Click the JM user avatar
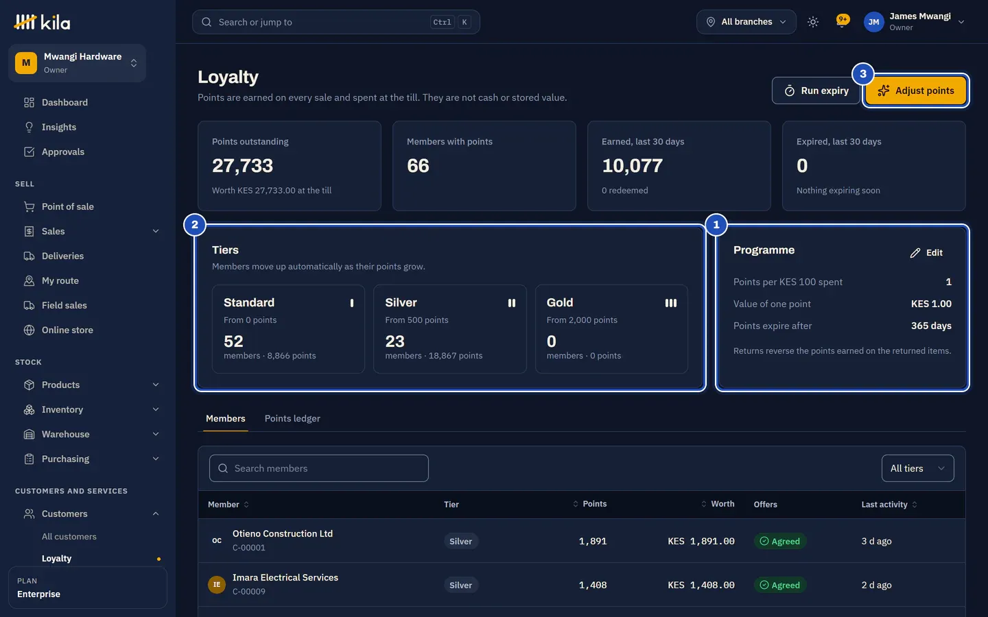988x617 pixels. point(873,22)
